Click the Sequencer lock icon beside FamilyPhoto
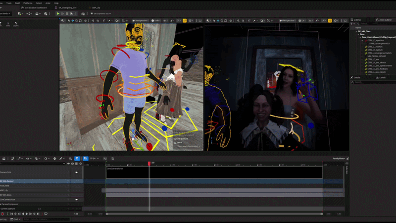 (x=347, y=159)
